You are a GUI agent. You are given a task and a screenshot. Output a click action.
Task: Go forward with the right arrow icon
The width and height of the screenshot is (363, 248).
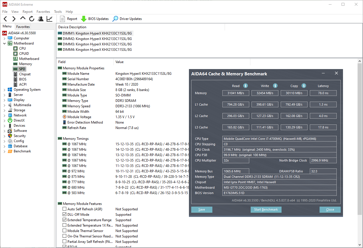pos(14,19)
